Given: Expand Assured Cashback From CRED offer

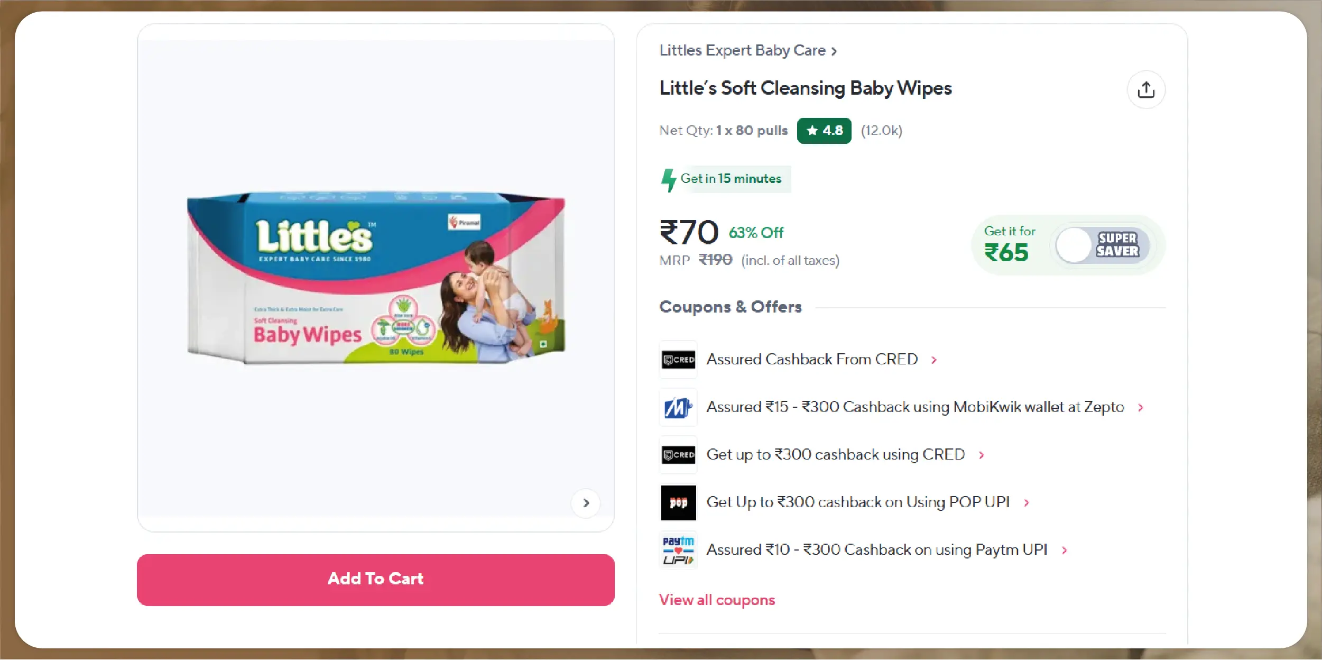Looking at the screenshot, I should [x=934, y=360].
